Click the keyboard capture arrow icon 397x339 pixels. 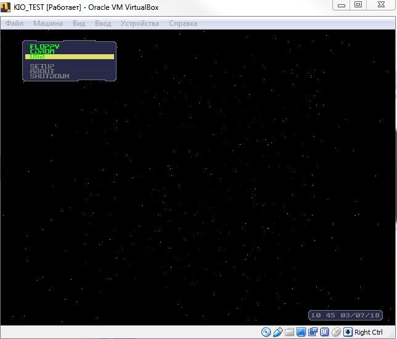(x=348, y=332)
